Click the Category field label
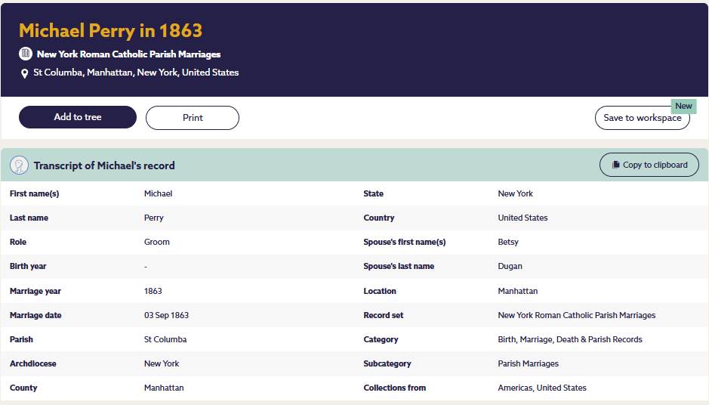This screenshot has width=709, height=405. pyautogui.click(x=381, y=339)
